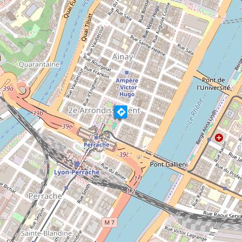The height and width of the screenshot is (242, 242).
Task: Select the Quarantaine district label
Action: click(39, 65)
